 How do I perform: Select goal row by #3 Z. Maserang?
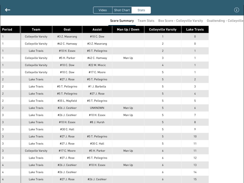(67, 37)
